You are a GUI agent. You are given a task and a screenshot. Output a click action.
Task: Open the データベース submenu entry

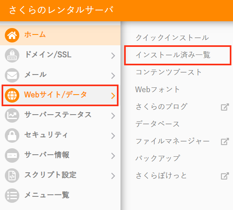coord(157,124)
